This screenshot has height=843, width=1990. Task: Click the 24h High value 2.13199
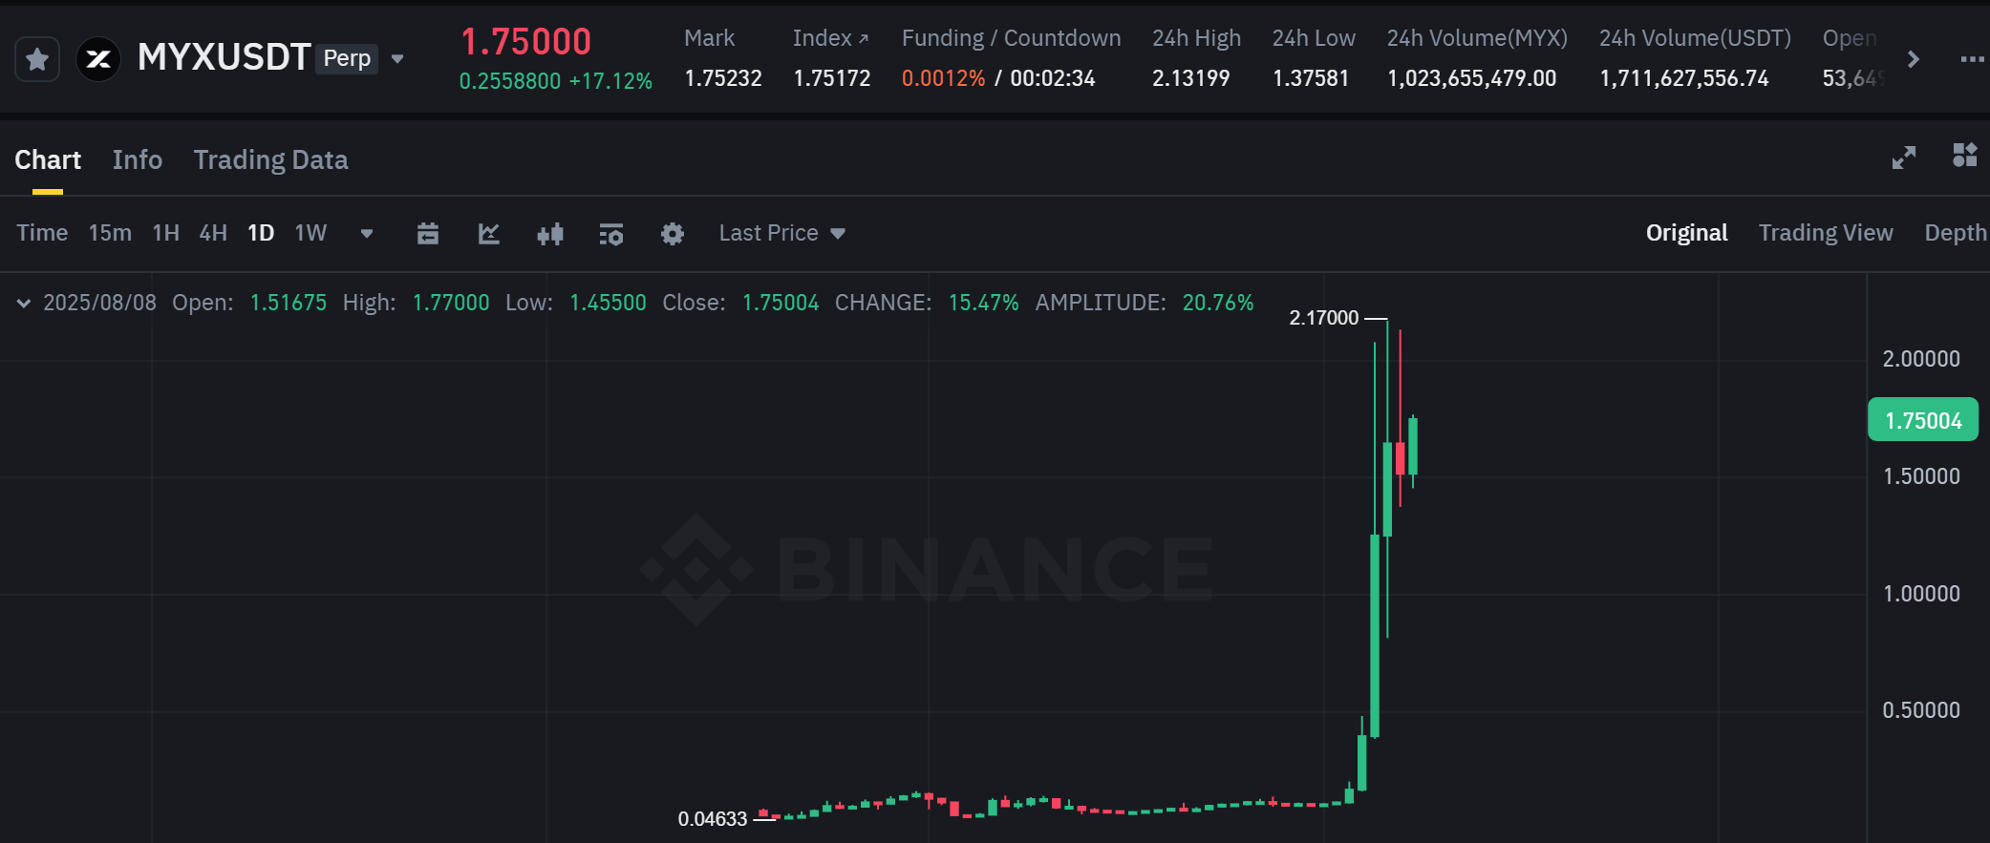point(1190,78)
